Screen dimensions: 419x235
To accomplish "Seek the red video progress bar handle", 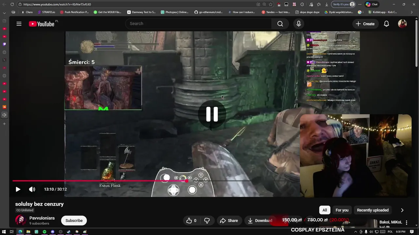I will point(187,181).
